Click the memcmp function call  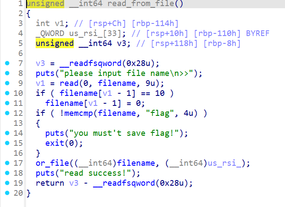point(78,113)
